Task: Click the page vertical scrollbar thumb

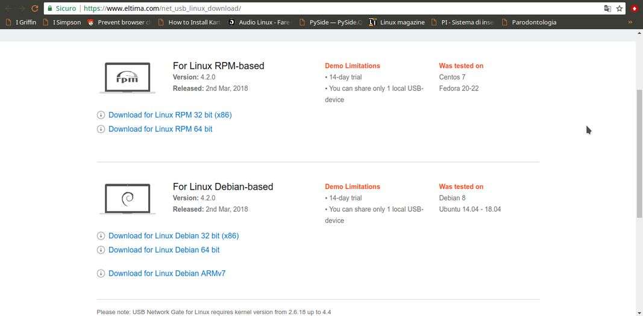Action: [639, 153]
